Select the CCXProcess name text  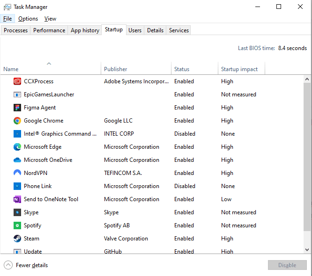pyautogui.click(x=38, y=81)
